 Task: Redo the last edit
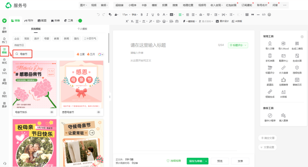click(104, 14)
